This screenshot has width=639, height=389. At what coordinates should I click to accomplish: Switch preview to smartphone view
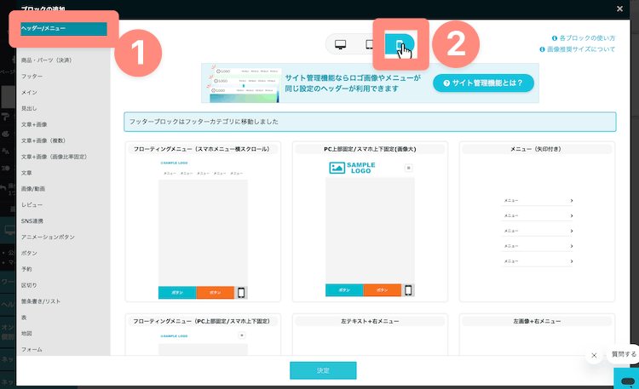(400, 44)
